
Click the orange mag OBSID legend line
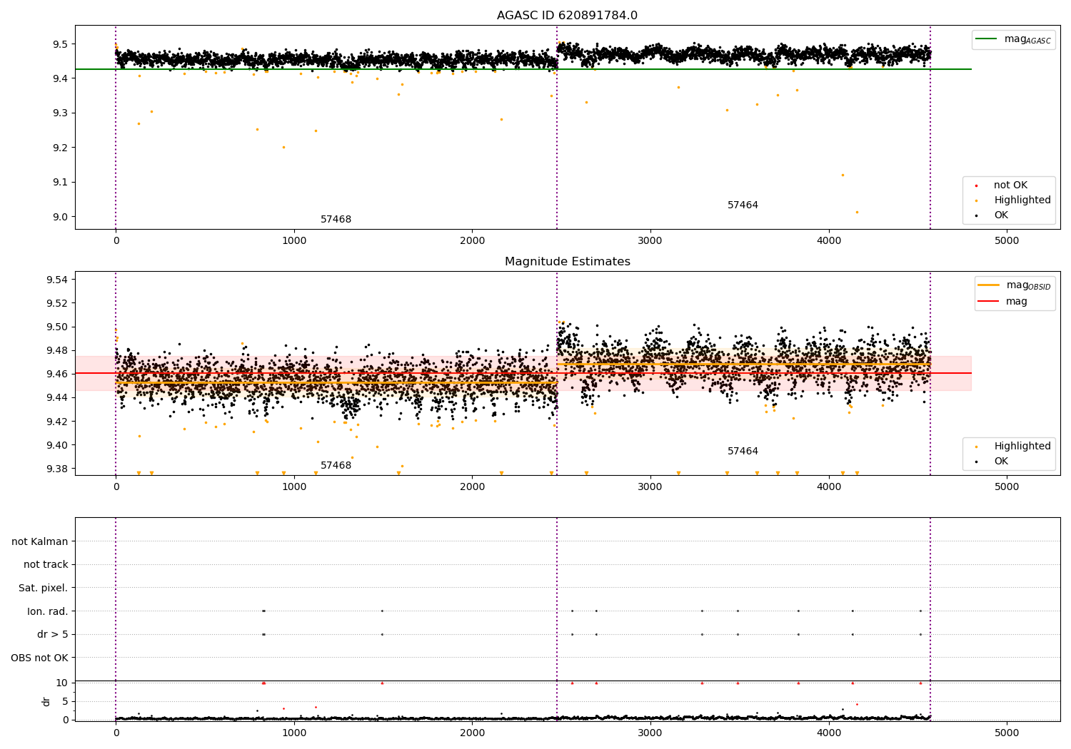[989, 285]
